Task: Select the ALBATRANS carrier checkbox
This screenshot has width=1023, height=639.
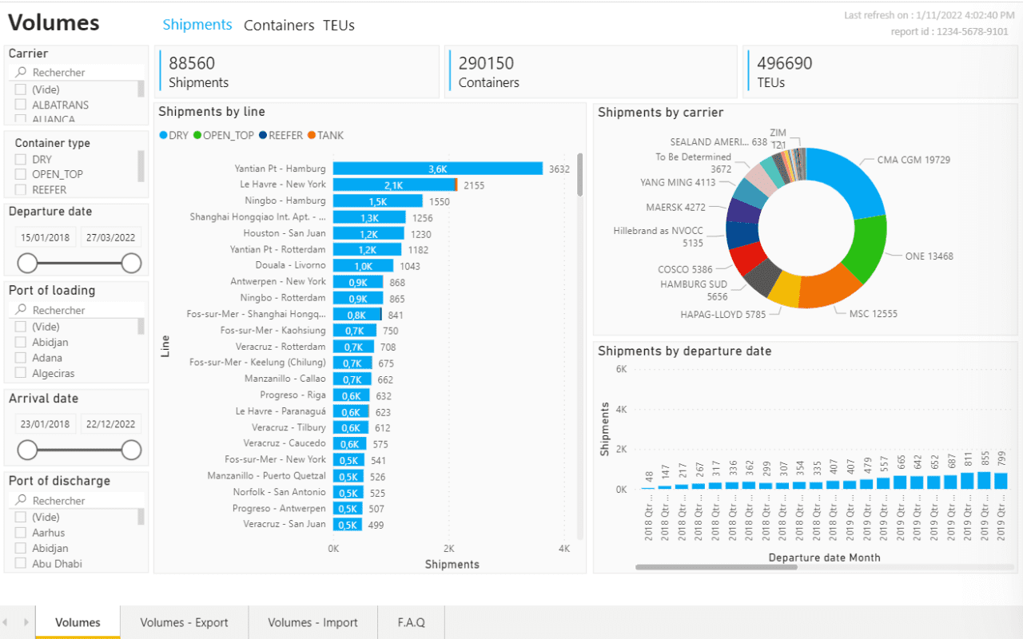Action: pos(22,105)
